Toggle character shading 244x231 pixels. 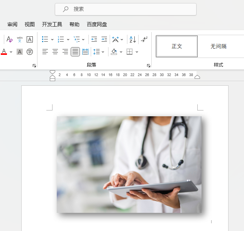coord(20,52)
